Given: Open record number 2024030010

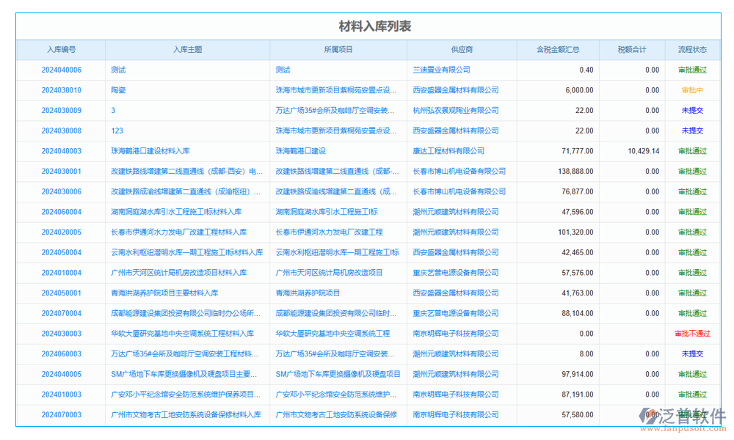Looking at the screenshot, I should coord(62,90).
